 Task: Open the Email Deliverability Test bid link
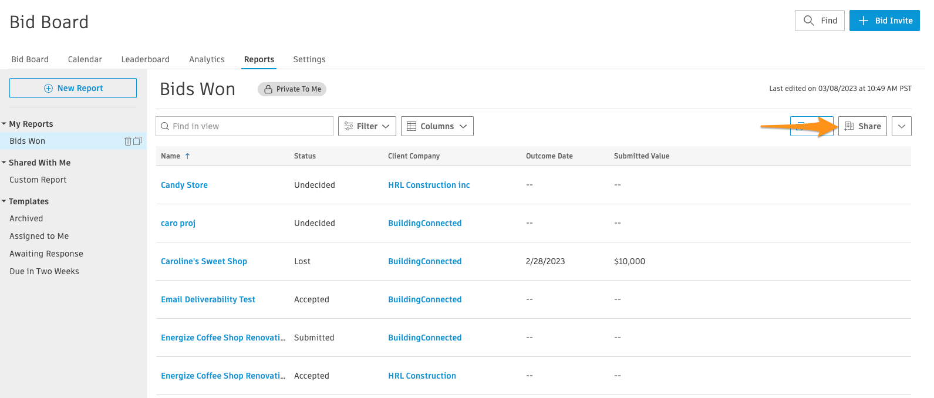tap(208, 299)
